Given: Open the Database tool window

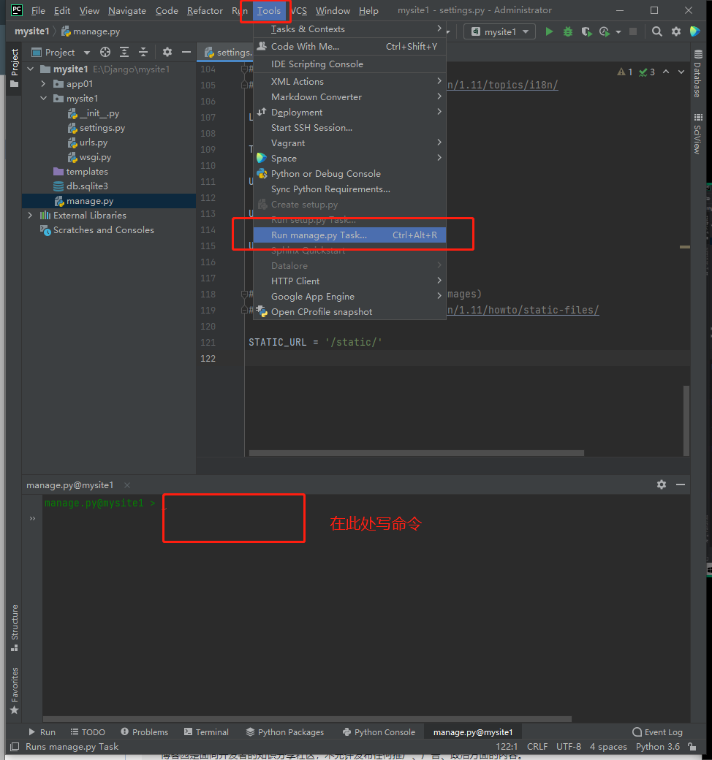Looking at the screenshot, I should (698, 73).
